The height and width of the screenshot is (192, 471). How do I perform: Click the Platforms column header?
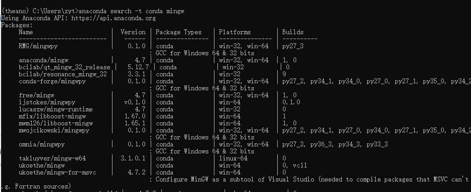235,32
